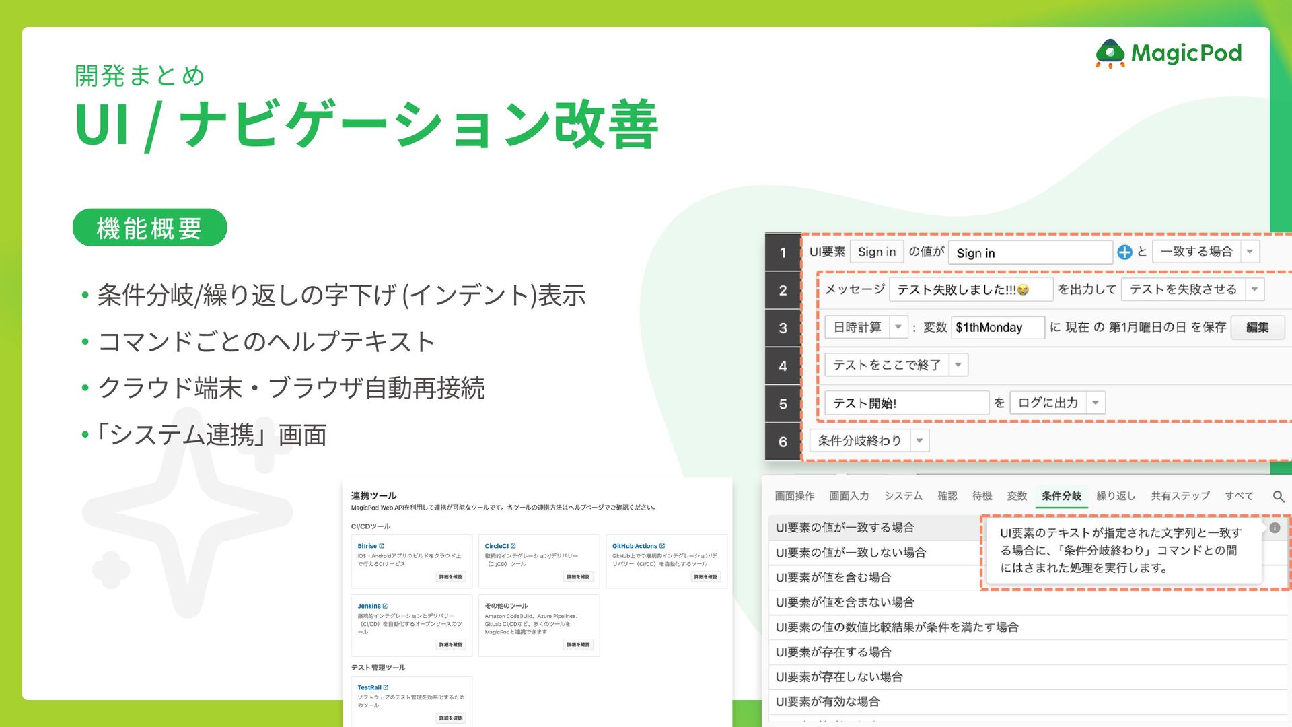Select UI要素が存在しない場合 row
Image resolution: width=1292 pixels, height=727 pixels.
(x=1028, y=677)
